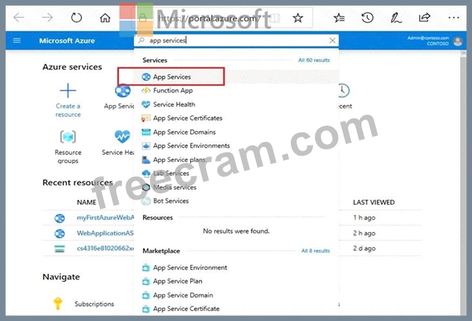Open WebApplicationAS recent resource
This screenshot has width=472, height=321.
coord(105,233)
